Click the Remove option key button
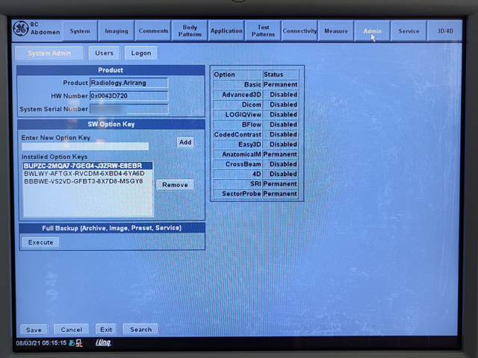The height and width of the screenshot is (358, 478). [x=175, y=185]
